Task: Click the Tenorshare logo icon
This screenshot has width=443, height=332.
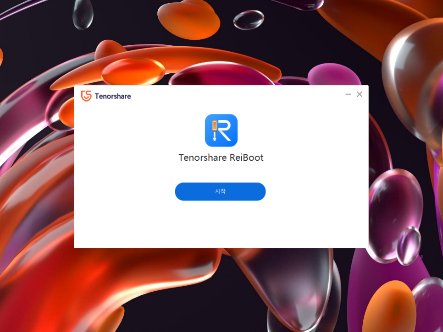Action: (x=86, y=96)
